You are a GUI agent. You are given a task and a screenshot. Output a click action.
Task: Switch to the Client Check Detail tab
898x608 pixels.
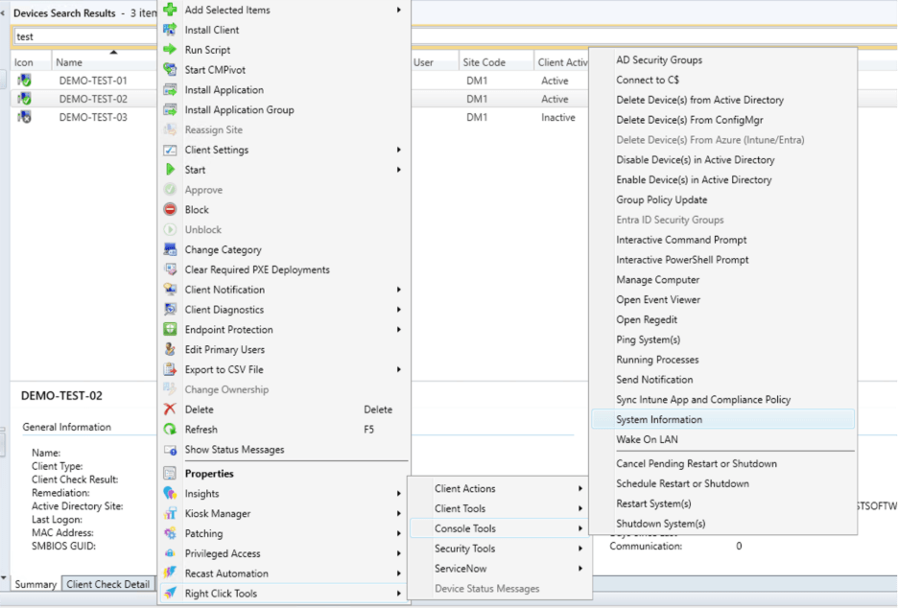(107, 584)
